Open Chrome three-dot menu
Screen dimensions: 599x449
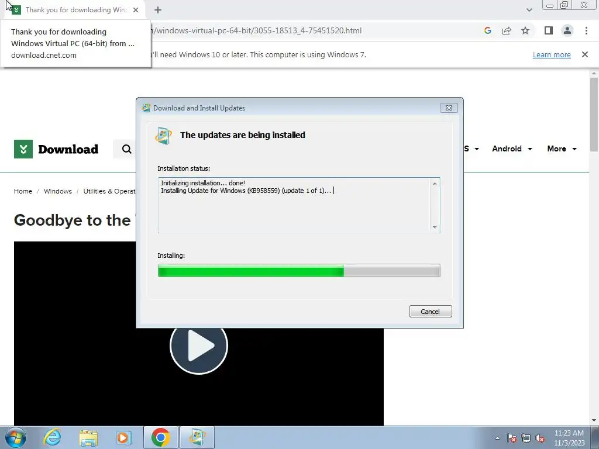586,30
